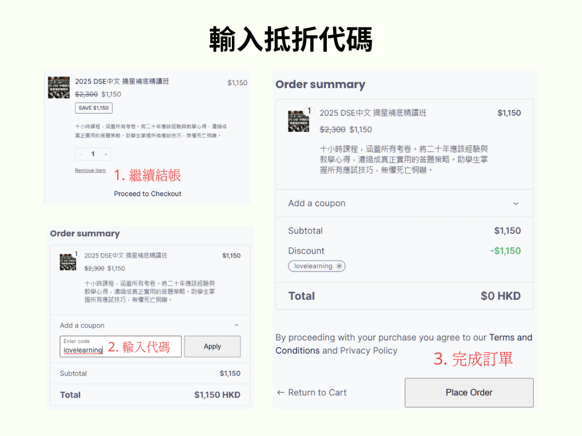
Task: Open Terms and Conditions link
Action: point(404,343)
